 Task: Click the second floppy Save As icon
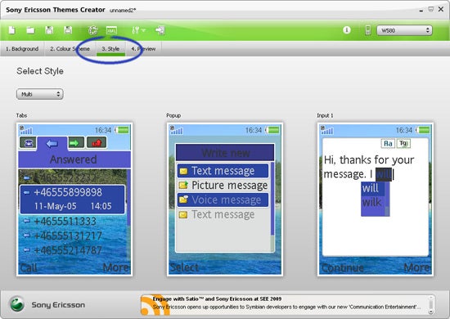(68, 30)
